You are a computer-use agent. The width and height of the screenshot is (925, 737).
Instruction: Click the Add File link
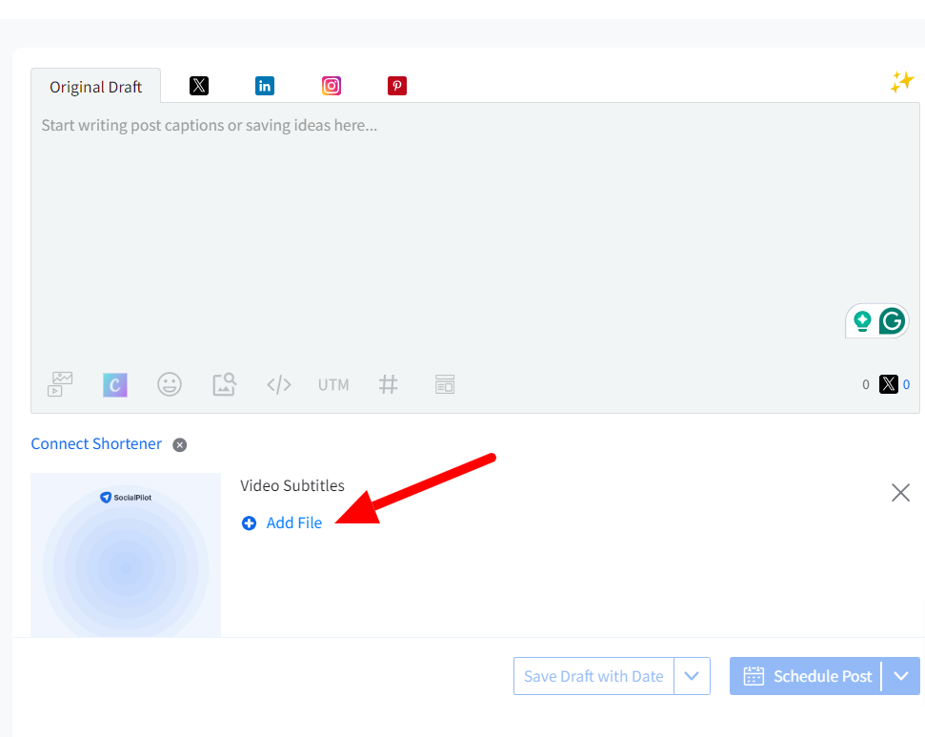coord(293,522)
